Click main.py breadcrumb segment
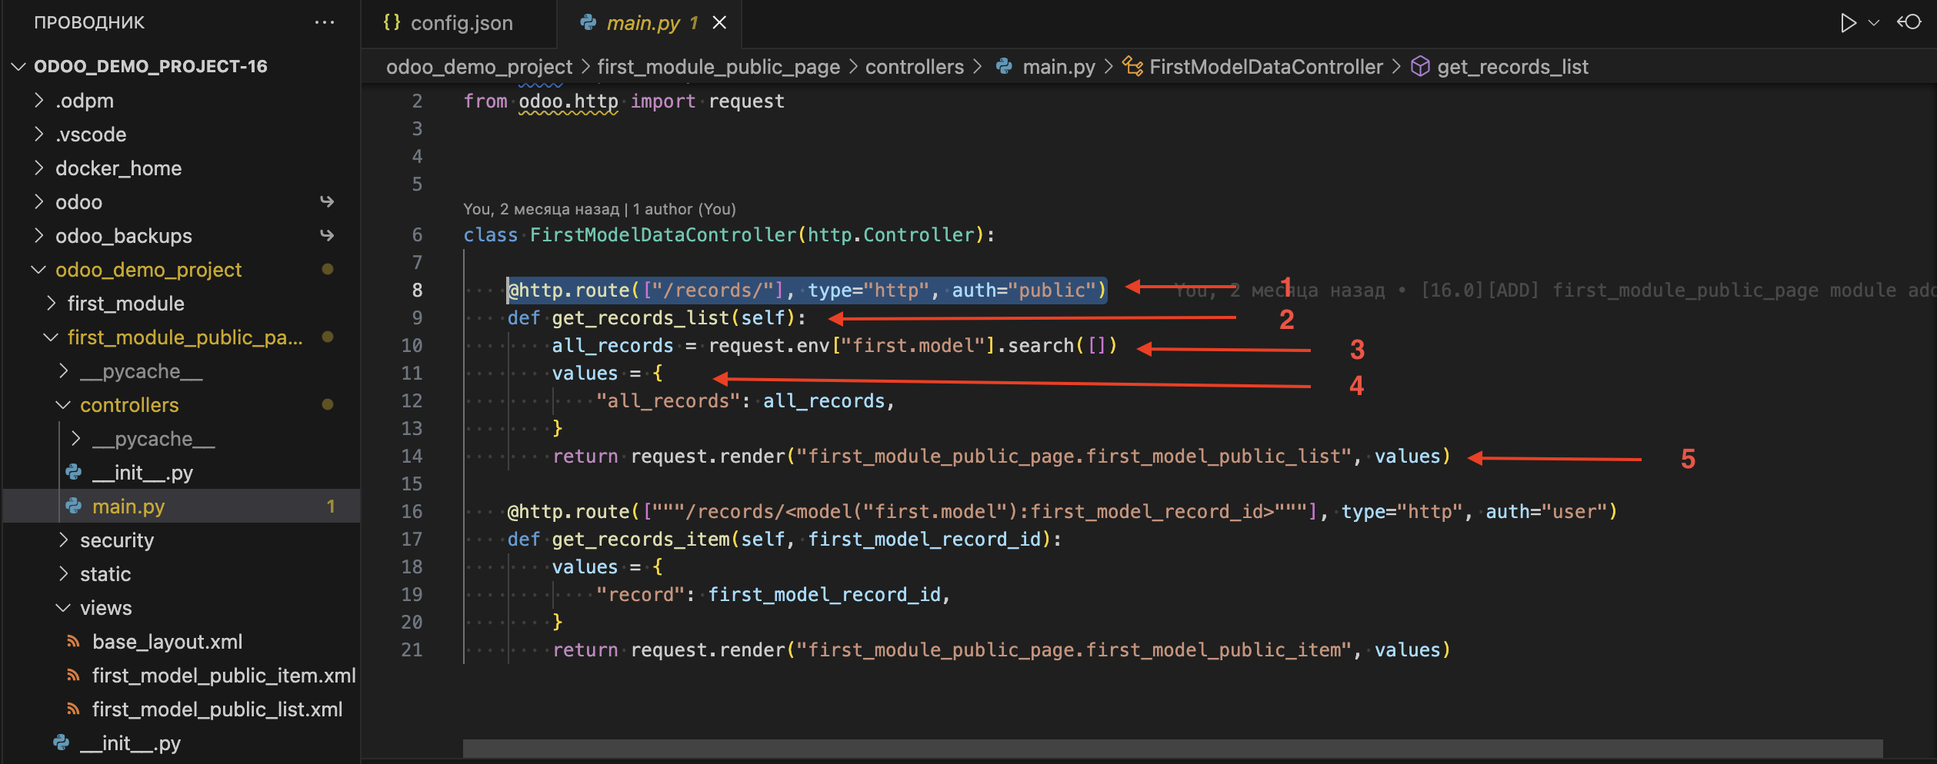1937x764 pixels. click(1058, 67)
